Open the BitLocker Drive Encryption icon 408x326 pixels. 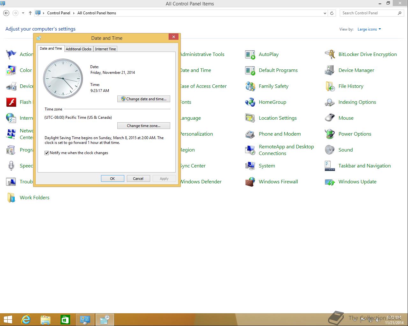tap(330, 54)
